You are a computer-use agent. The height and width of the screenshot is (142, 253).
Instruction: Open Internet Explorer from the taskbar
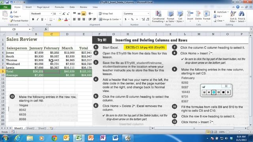(17, 138)
